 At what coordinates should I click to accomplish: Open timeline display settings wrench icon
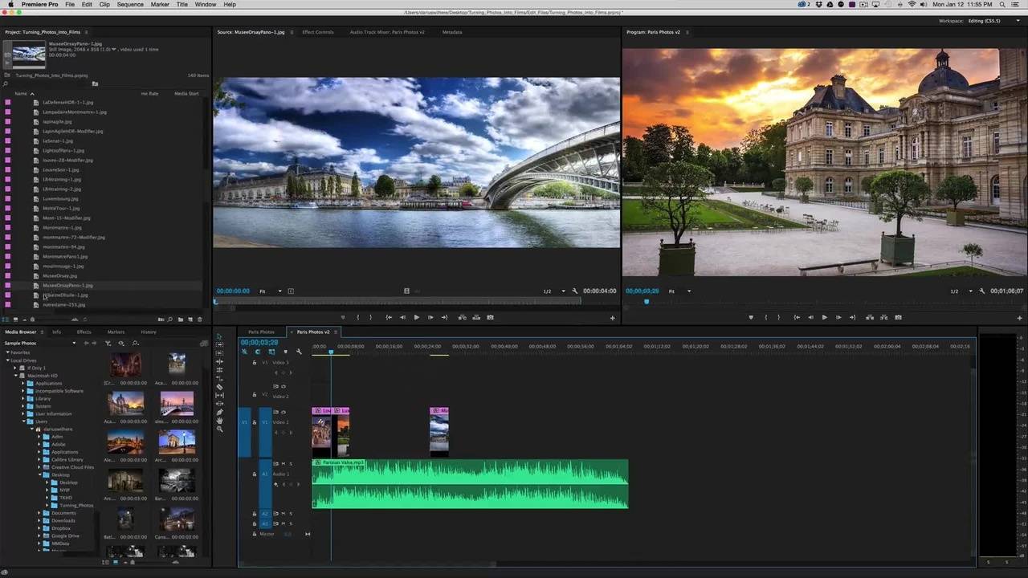(x=299, y=352)
